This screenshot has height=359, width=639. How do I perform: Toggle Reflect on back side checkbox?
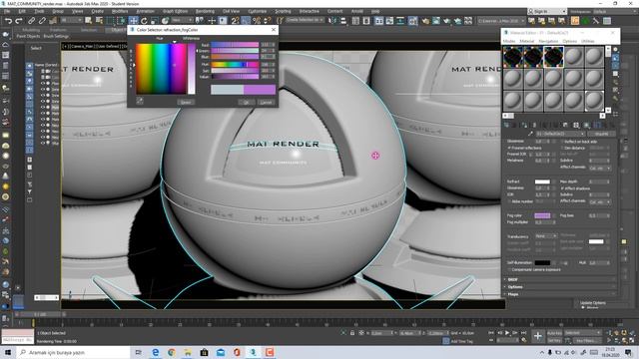click(x=562, y=142)
